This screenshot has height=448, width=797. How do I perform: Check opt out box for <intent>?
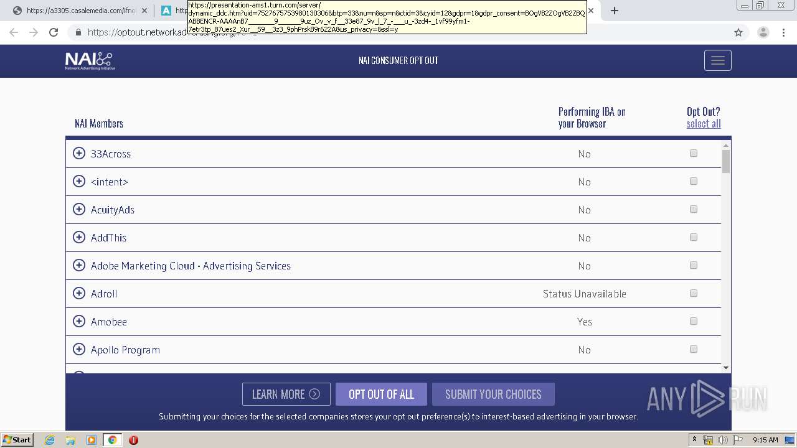[x=694, y=181]
